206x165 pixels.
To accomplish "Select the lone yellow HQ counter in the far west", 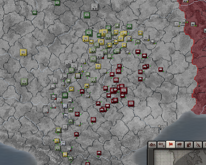I will tap(23, 53).
